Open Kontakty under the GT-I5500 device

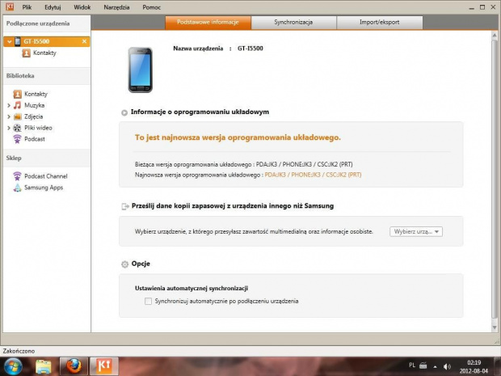point(44,53)
